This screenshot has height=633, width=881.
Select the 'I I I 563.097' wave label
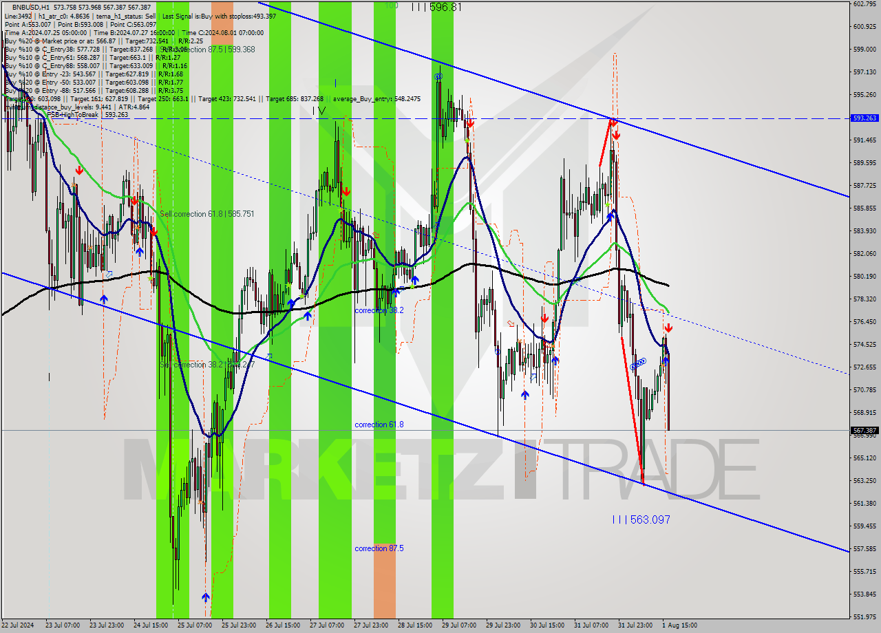tap(641, 520)
